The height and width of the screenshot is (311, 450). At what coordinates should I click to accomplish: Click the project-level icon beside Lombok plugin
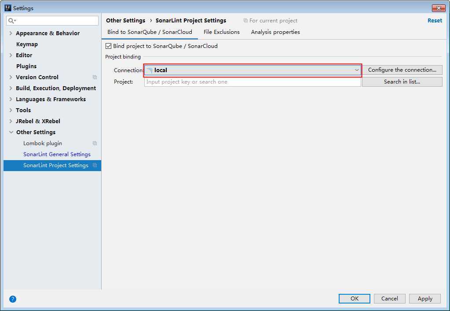coord(95,143)
